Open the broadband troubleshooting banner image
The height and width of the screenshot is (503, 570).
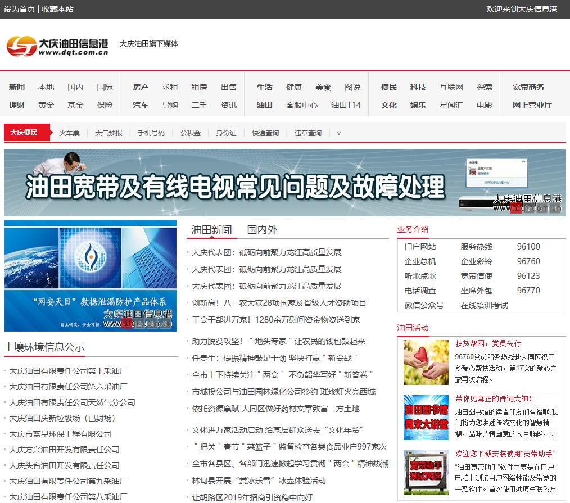coord(285,183)
